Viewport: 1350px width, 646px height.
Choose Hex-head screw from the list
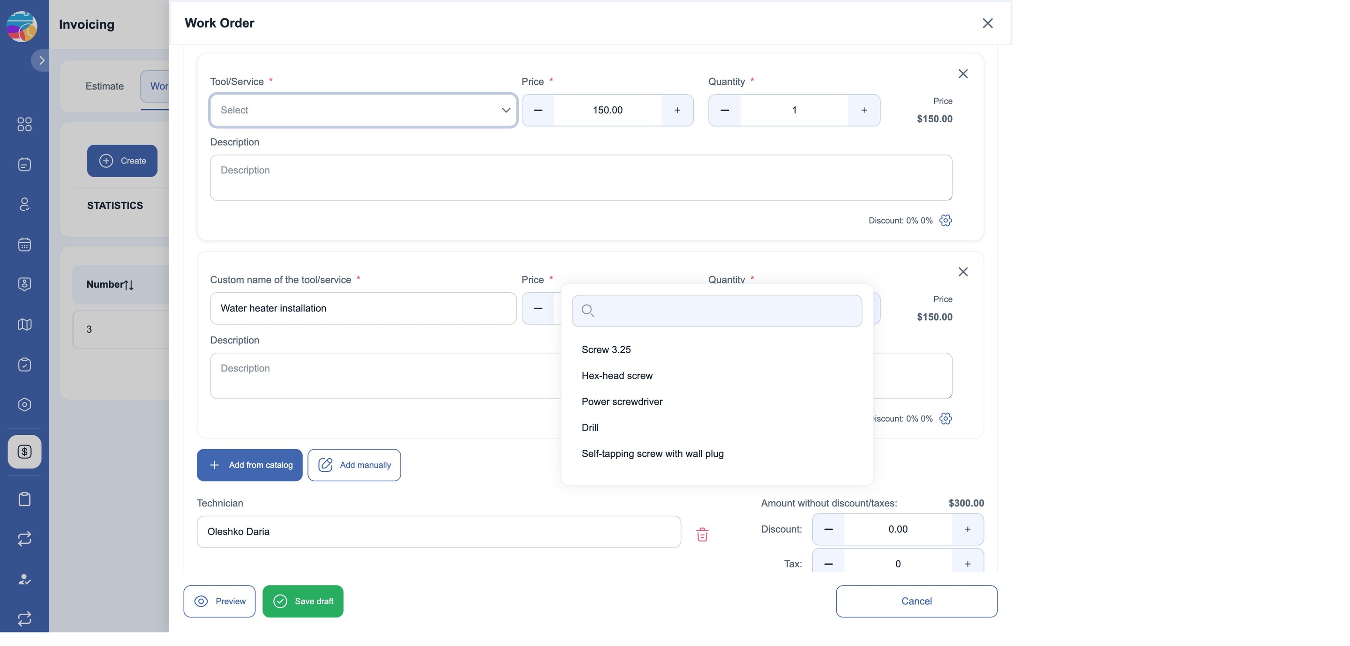[x=617, y=376]
